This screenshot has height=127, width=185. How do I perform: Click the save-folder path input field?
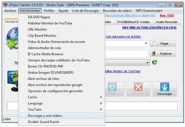(x=126, y=54)
